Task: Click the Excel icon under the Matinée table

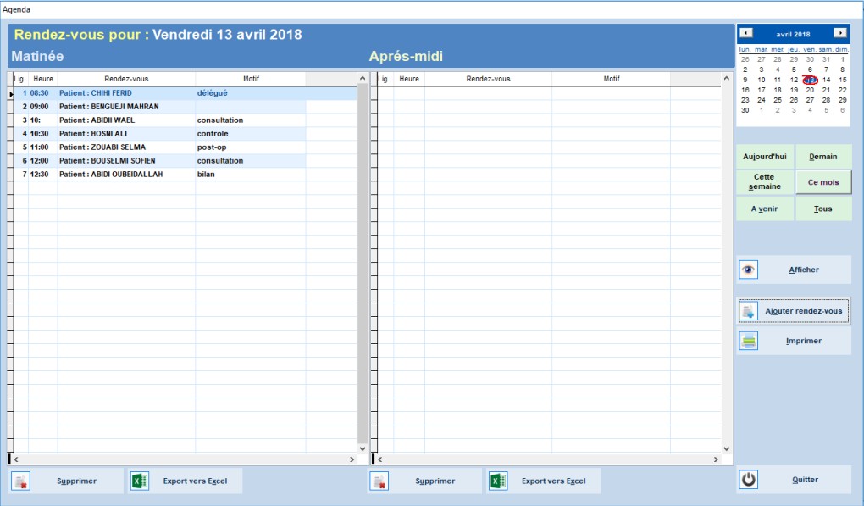Action: (140, 481)
